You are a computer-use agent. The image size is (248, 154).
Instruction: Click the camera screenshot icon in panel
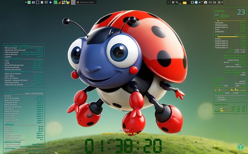pos(205,2)
